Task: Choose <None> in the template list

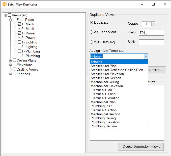Action: pyautogui.click(x=119, y=62)
